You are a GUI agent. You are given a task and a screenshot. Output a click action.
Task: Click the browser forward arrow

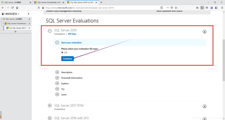[8, 8]
